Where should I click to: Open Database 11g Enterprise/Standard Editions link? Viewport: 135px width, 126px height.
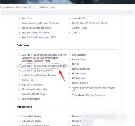44,66
